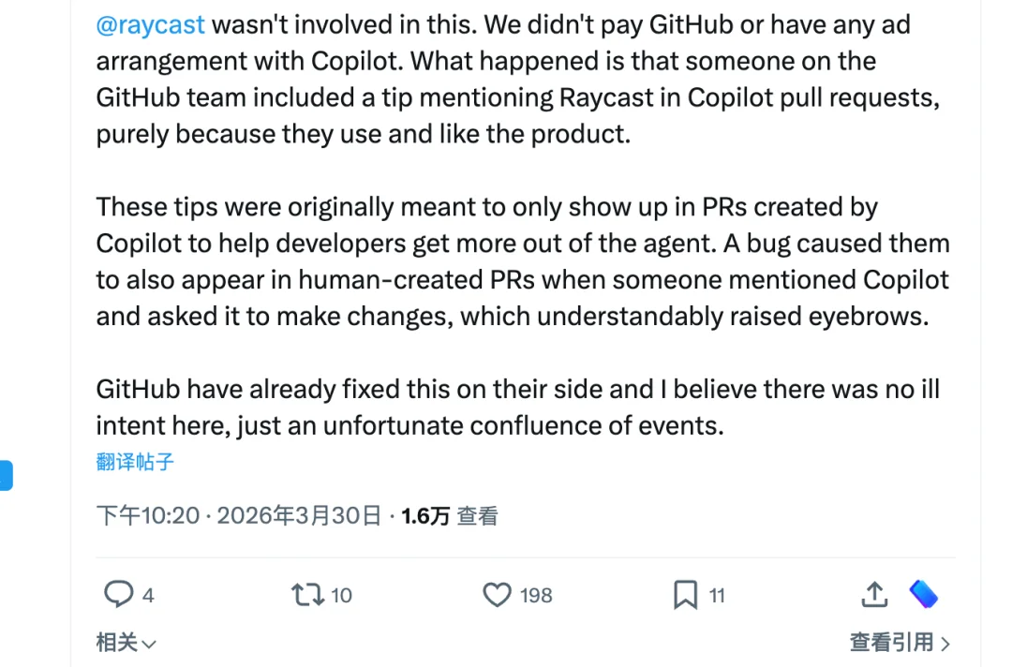Open the reply composer via speech bubble icon
Viewport: 1012px width, 667px height.
[x=119, y=594]
